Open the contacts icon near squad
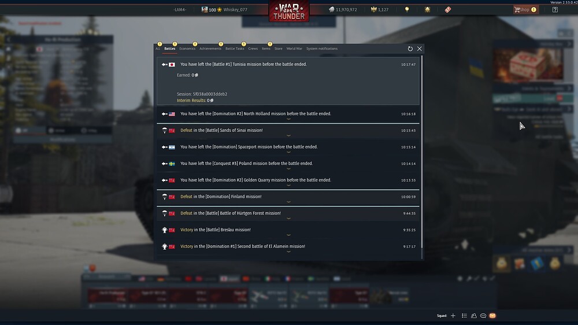The width and height of the screenshot is (578, 325). (x=474, y=316)
